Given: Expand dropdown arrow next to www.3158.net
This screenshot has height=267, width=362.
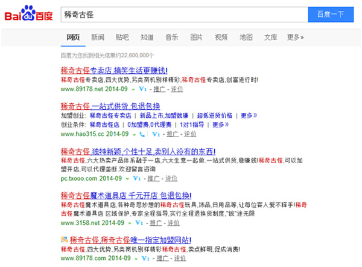Looking at the screenshot, I should point(130,224).
